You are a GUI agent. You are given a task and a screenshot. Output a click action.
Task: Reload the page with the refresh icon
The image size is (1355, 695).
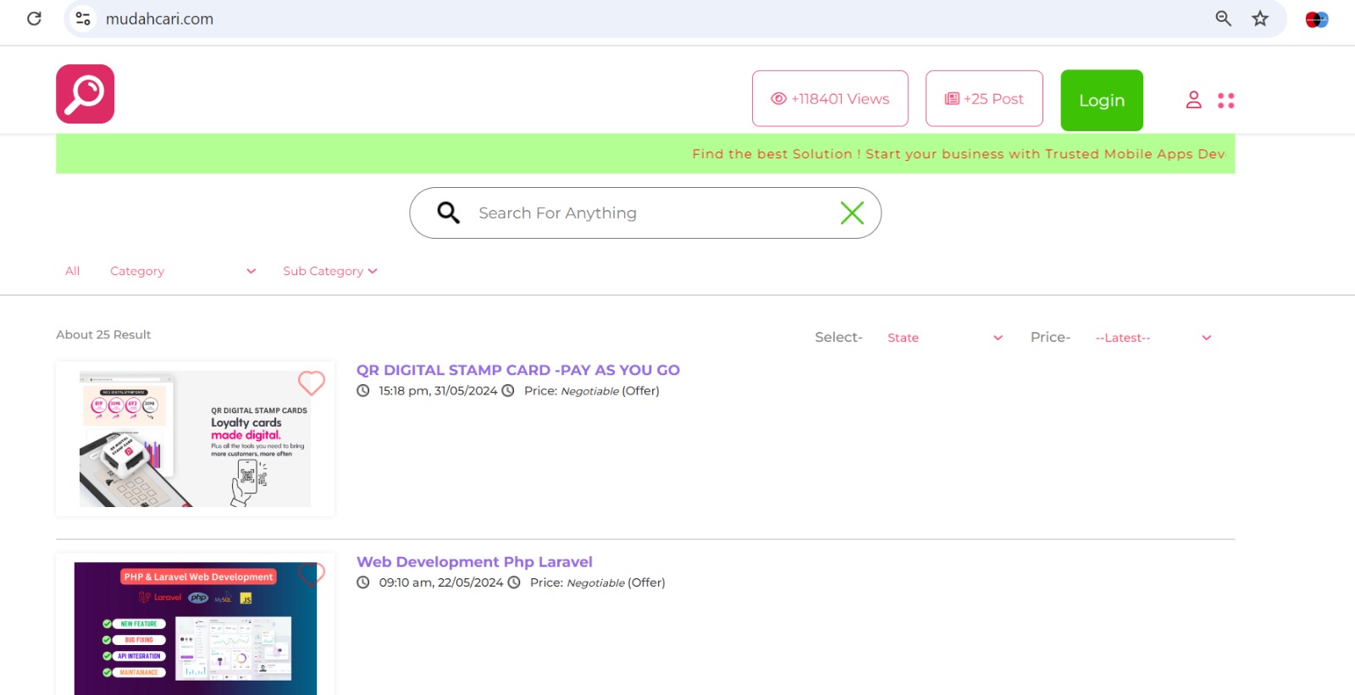coord(34,19)
